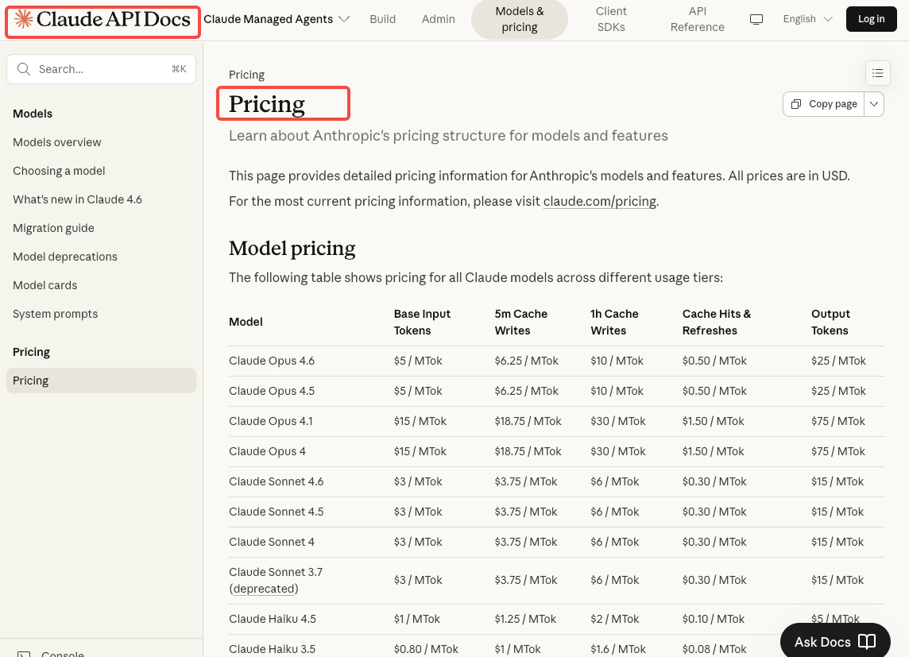Click Opus 4.1 output price $75 / MTok
This screenshot has height=657, width=909.
pos(837,421)
